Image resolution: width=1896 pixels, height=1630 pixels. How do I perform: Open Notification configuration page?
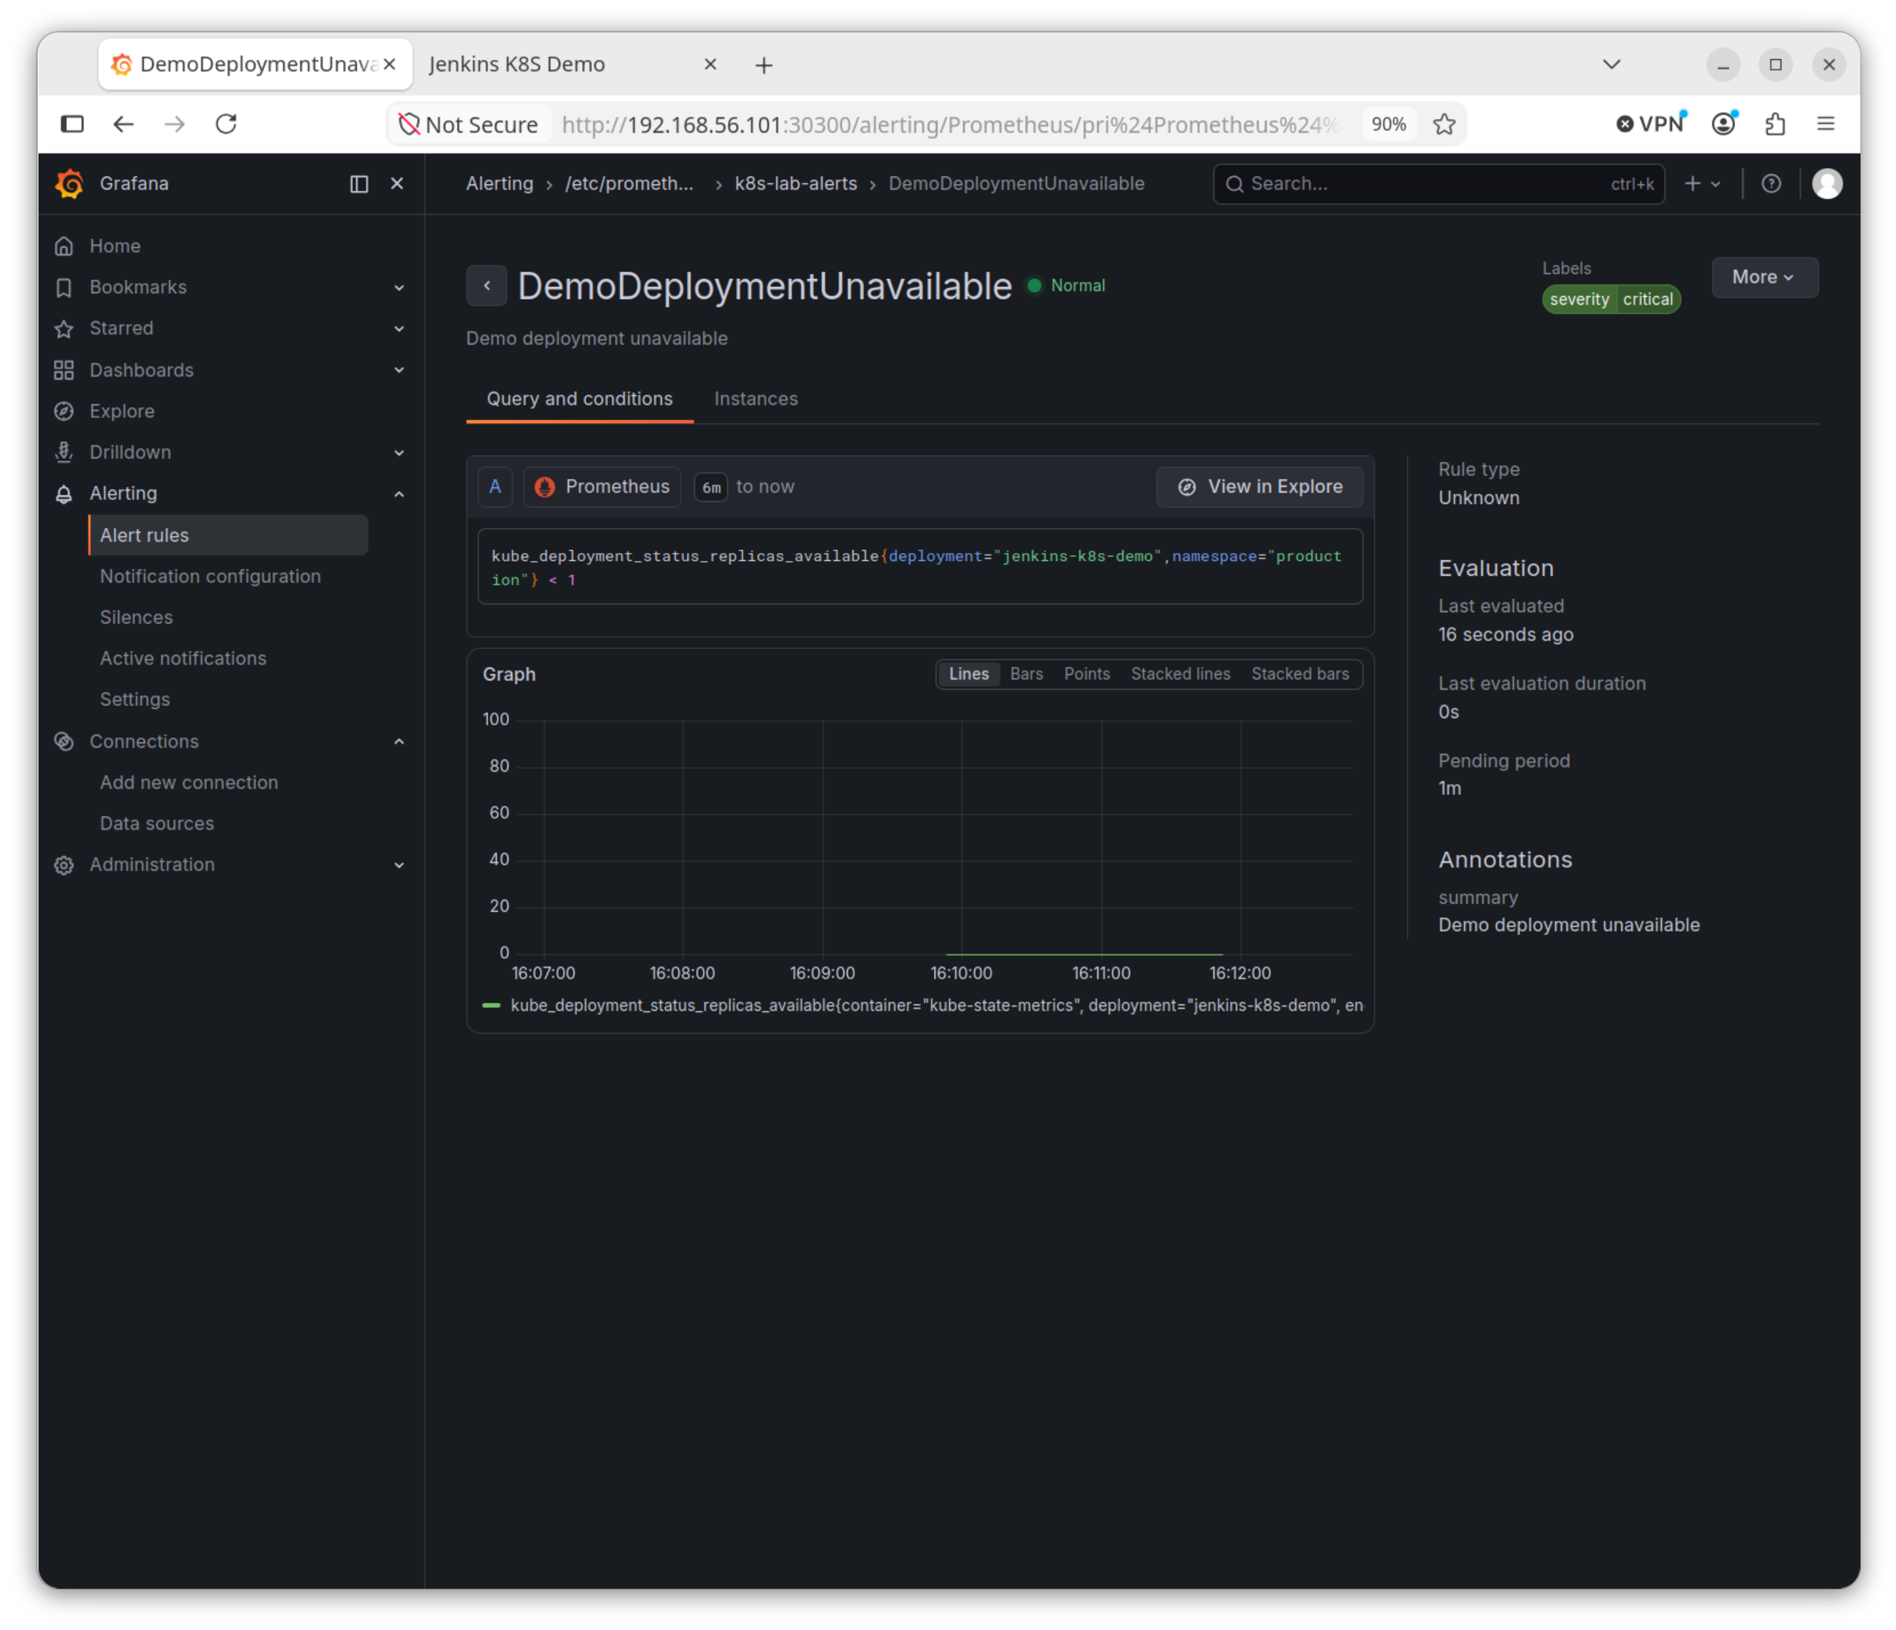211,577
